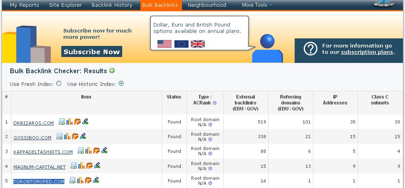Click the orange neighbourhood icon for TORONTOMOPED.COM
Screen dimensions: 405x188
(88, 180)
